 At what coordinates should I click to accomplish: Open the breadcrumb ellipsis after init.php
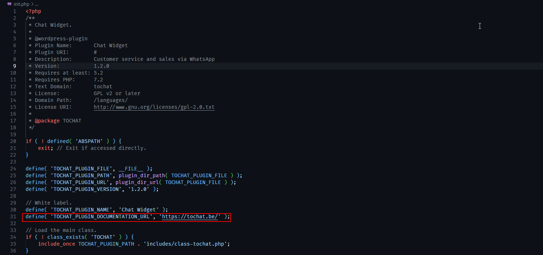pyautogui.click(x=37, y=4)
